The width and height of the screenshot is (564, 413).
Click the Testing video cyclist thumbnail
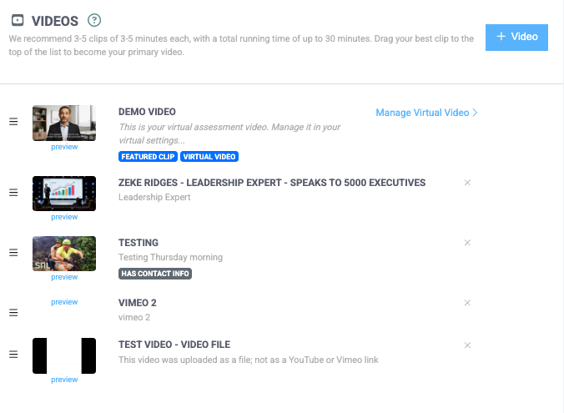64,254
